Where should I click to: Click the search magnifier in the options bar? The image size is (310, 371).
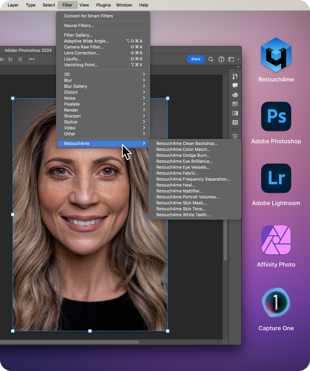click(x=211, y=59)
